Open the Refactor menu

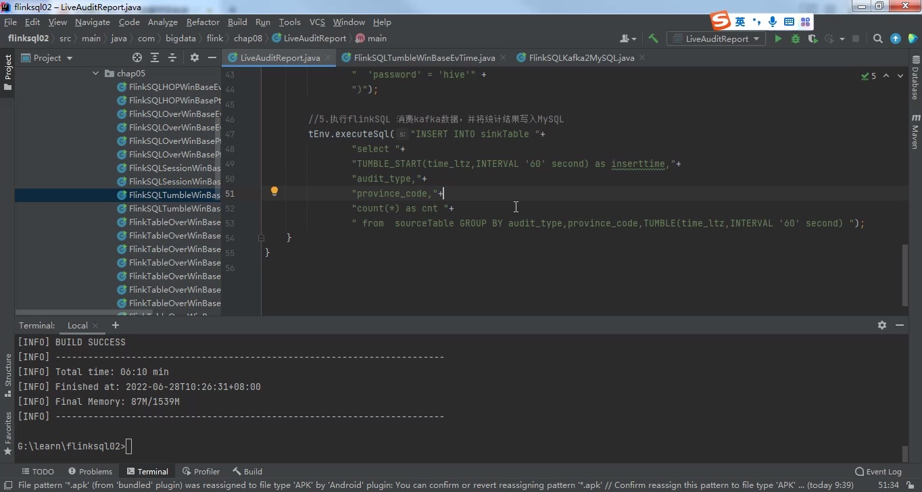tap(203, 22)
